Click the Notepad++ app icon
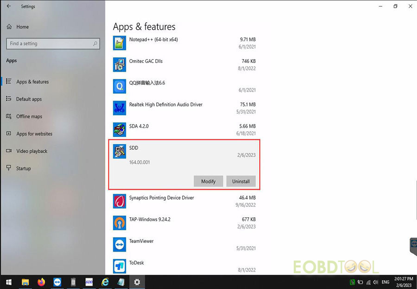The image size is (417, 289). pos(120,43)
